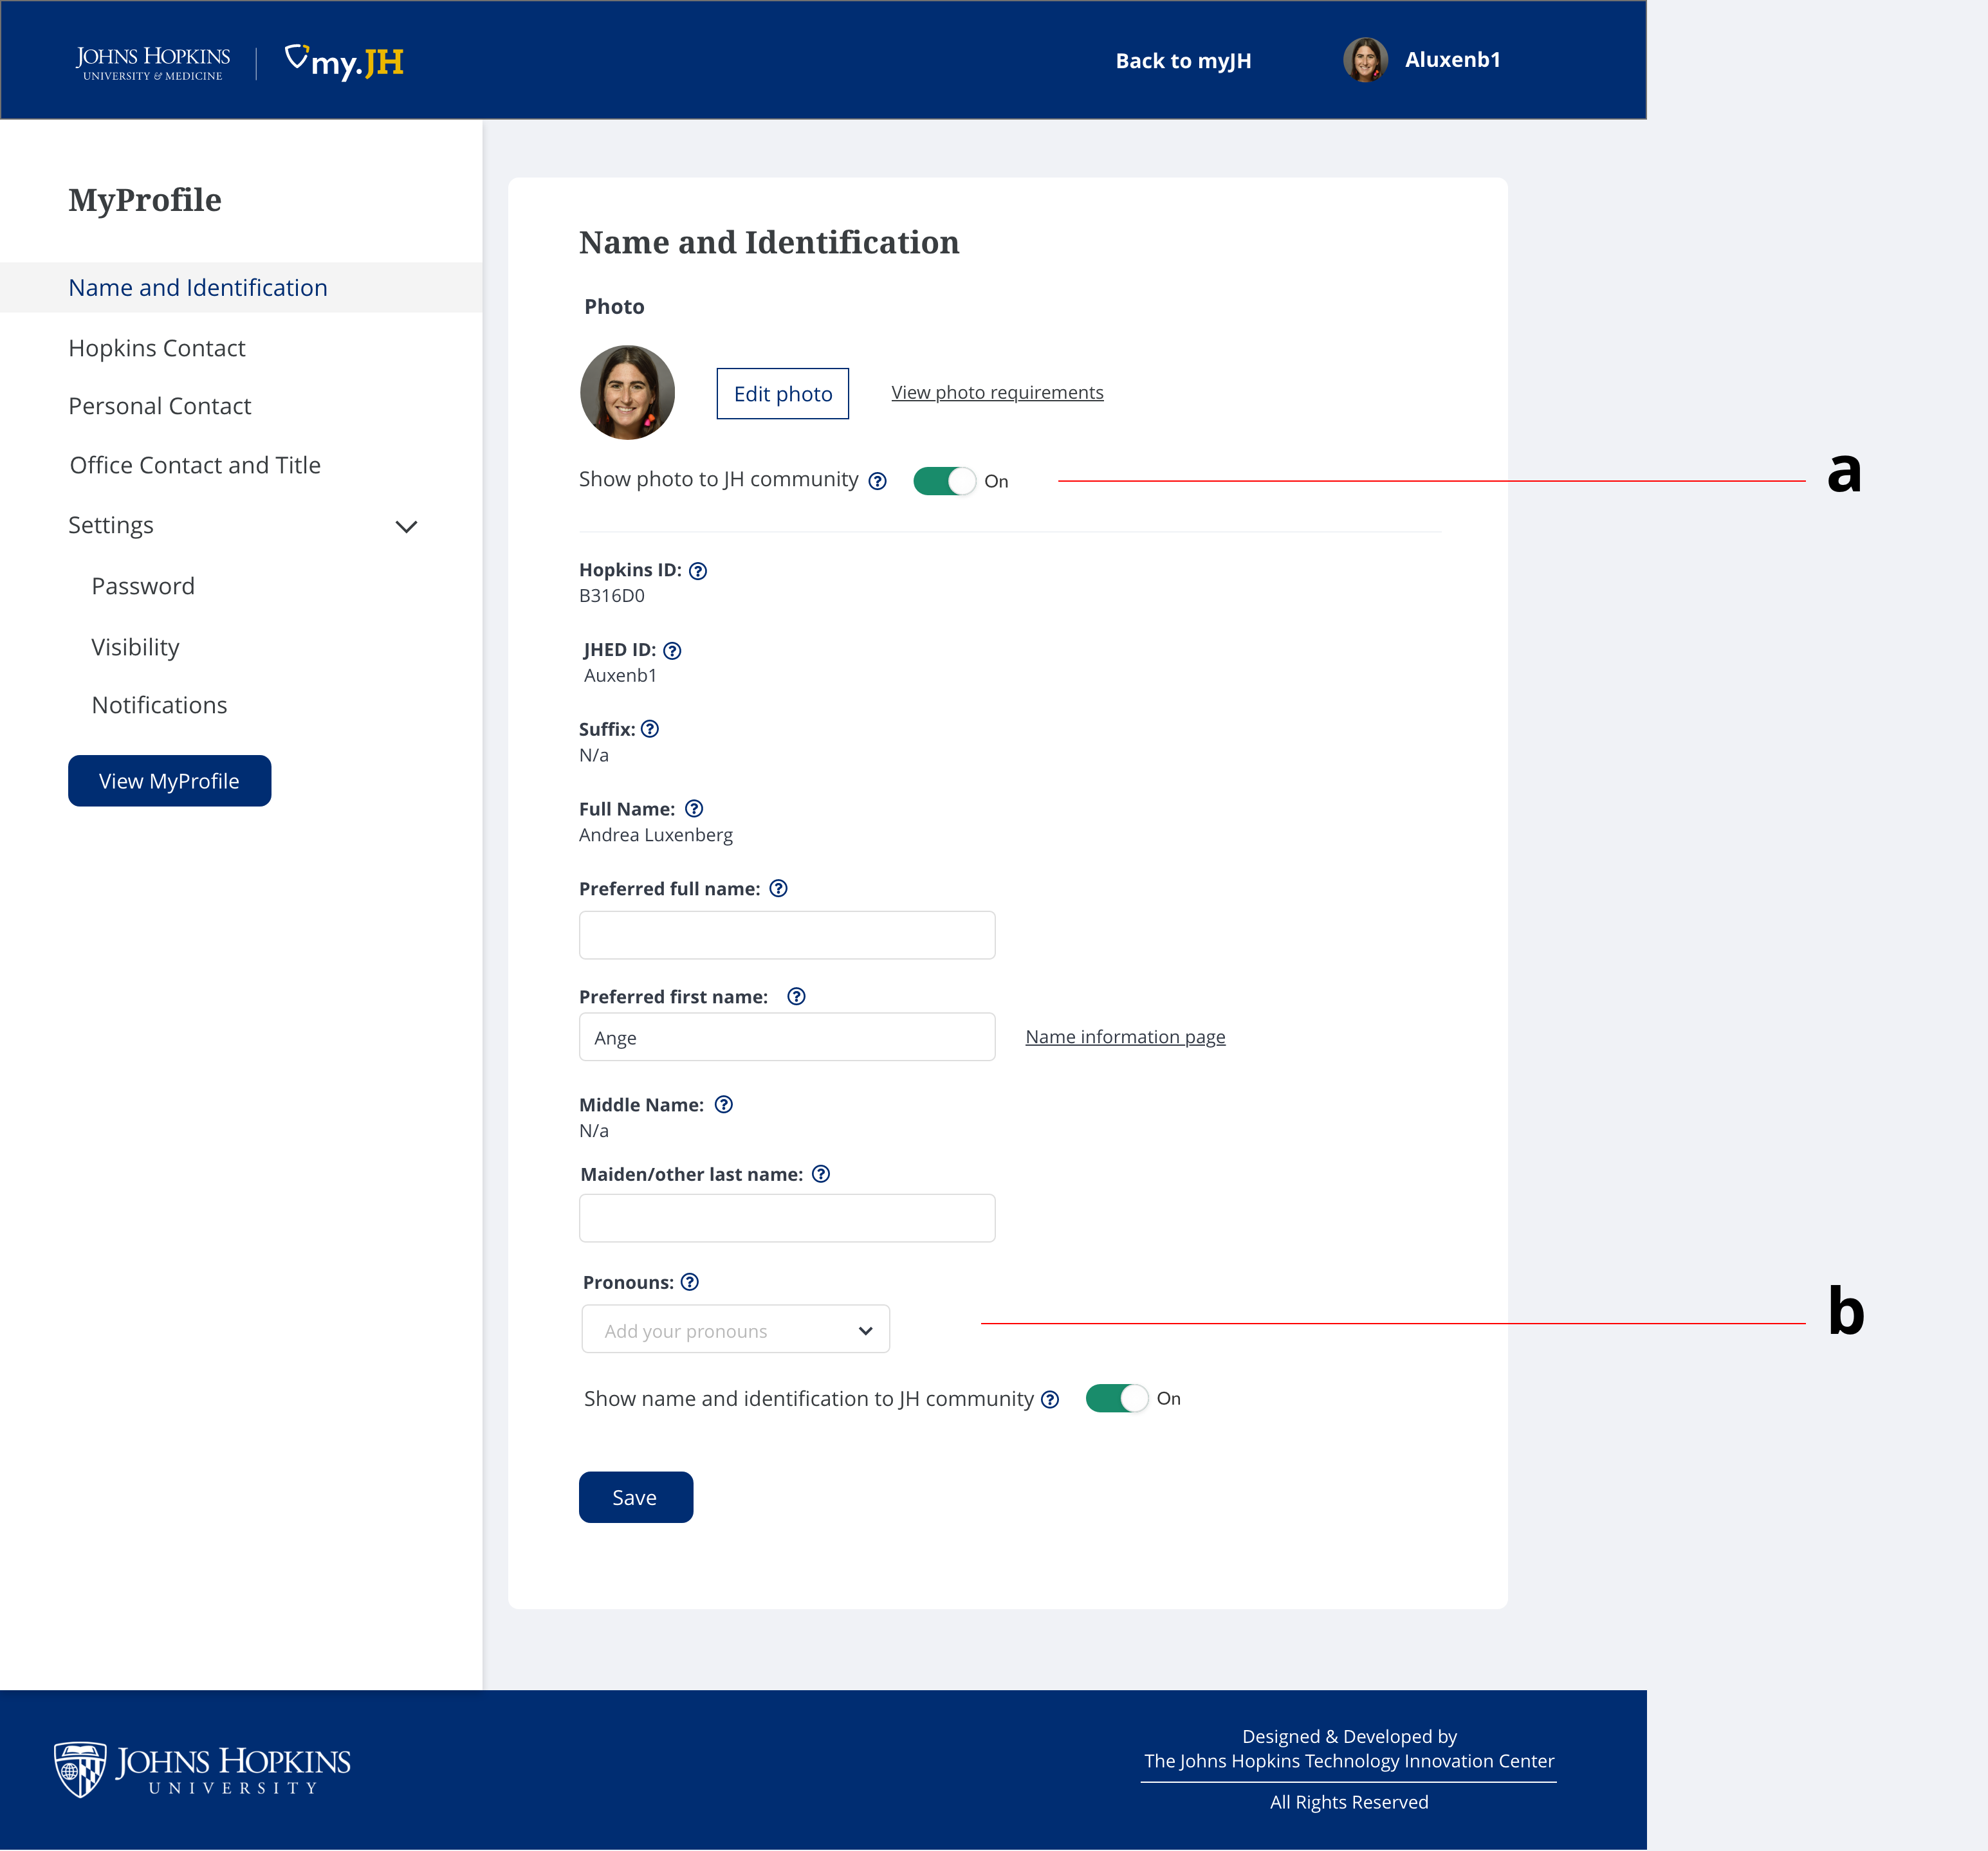
Task: Go Back to myJH
Action: [x=1184, y=61]
